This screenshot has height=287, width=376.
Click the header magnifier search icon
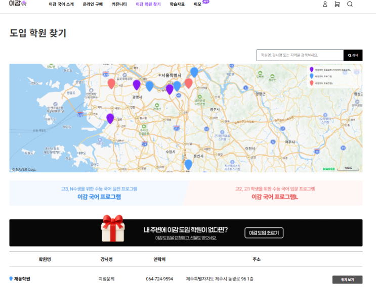tap(350, 4)
